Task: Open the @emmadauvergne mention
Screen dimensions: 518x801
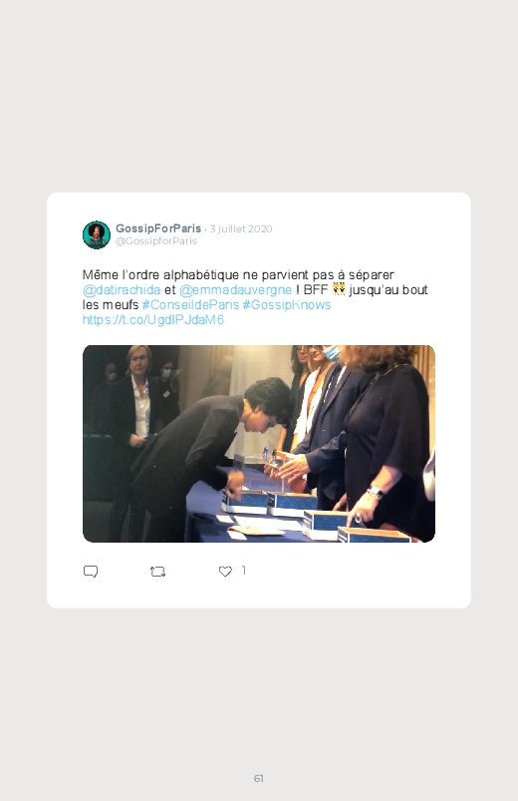Action: point(235,289)
